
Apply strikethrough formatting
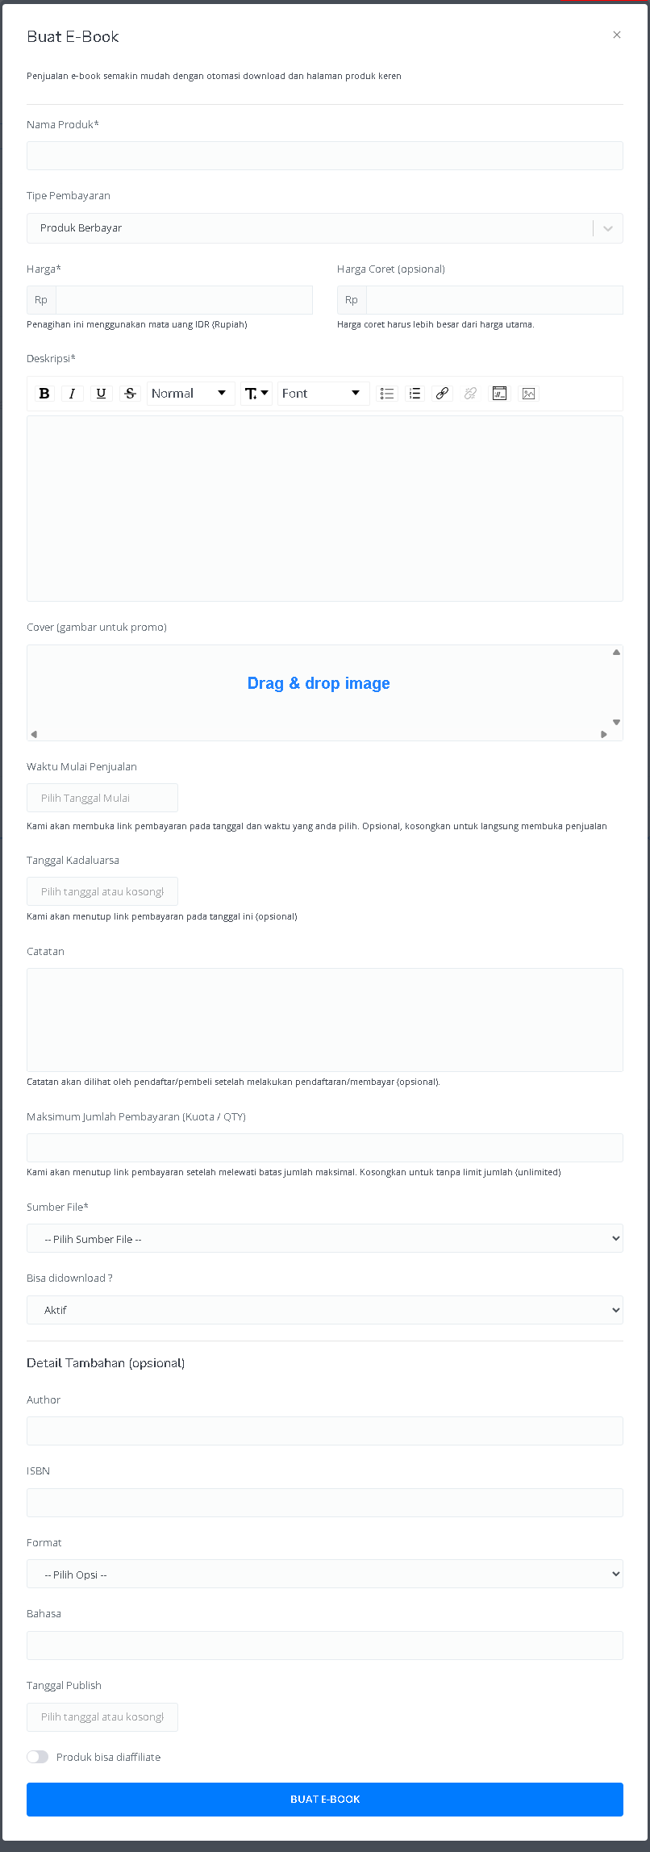[x=130, y=394]
